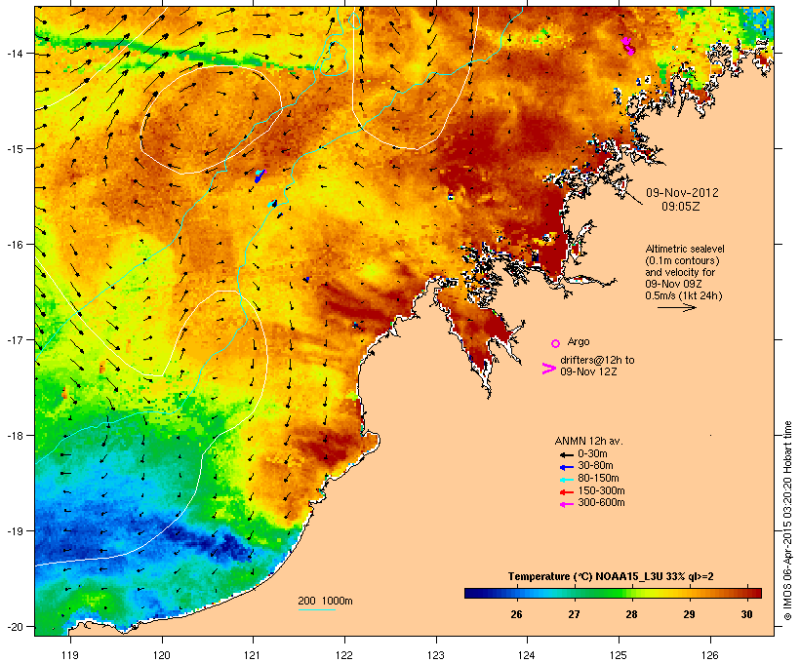Click the '-18' latitude axis label

tap(14, 436)
